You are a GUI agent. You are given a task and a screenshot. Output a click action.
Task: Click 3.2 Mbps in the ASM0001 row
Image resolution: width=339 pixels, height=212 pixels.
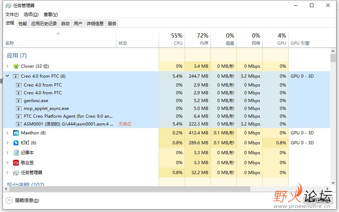click(x=250, y=124)
